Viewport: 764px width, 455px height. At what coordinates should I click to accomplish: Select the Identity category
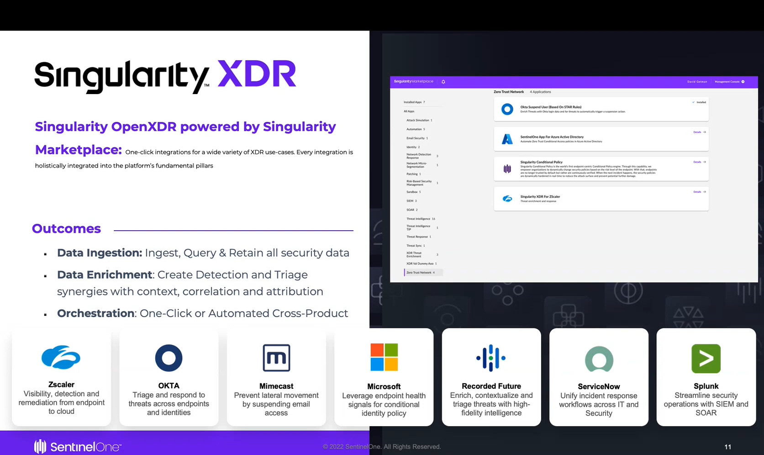point(413,147)
